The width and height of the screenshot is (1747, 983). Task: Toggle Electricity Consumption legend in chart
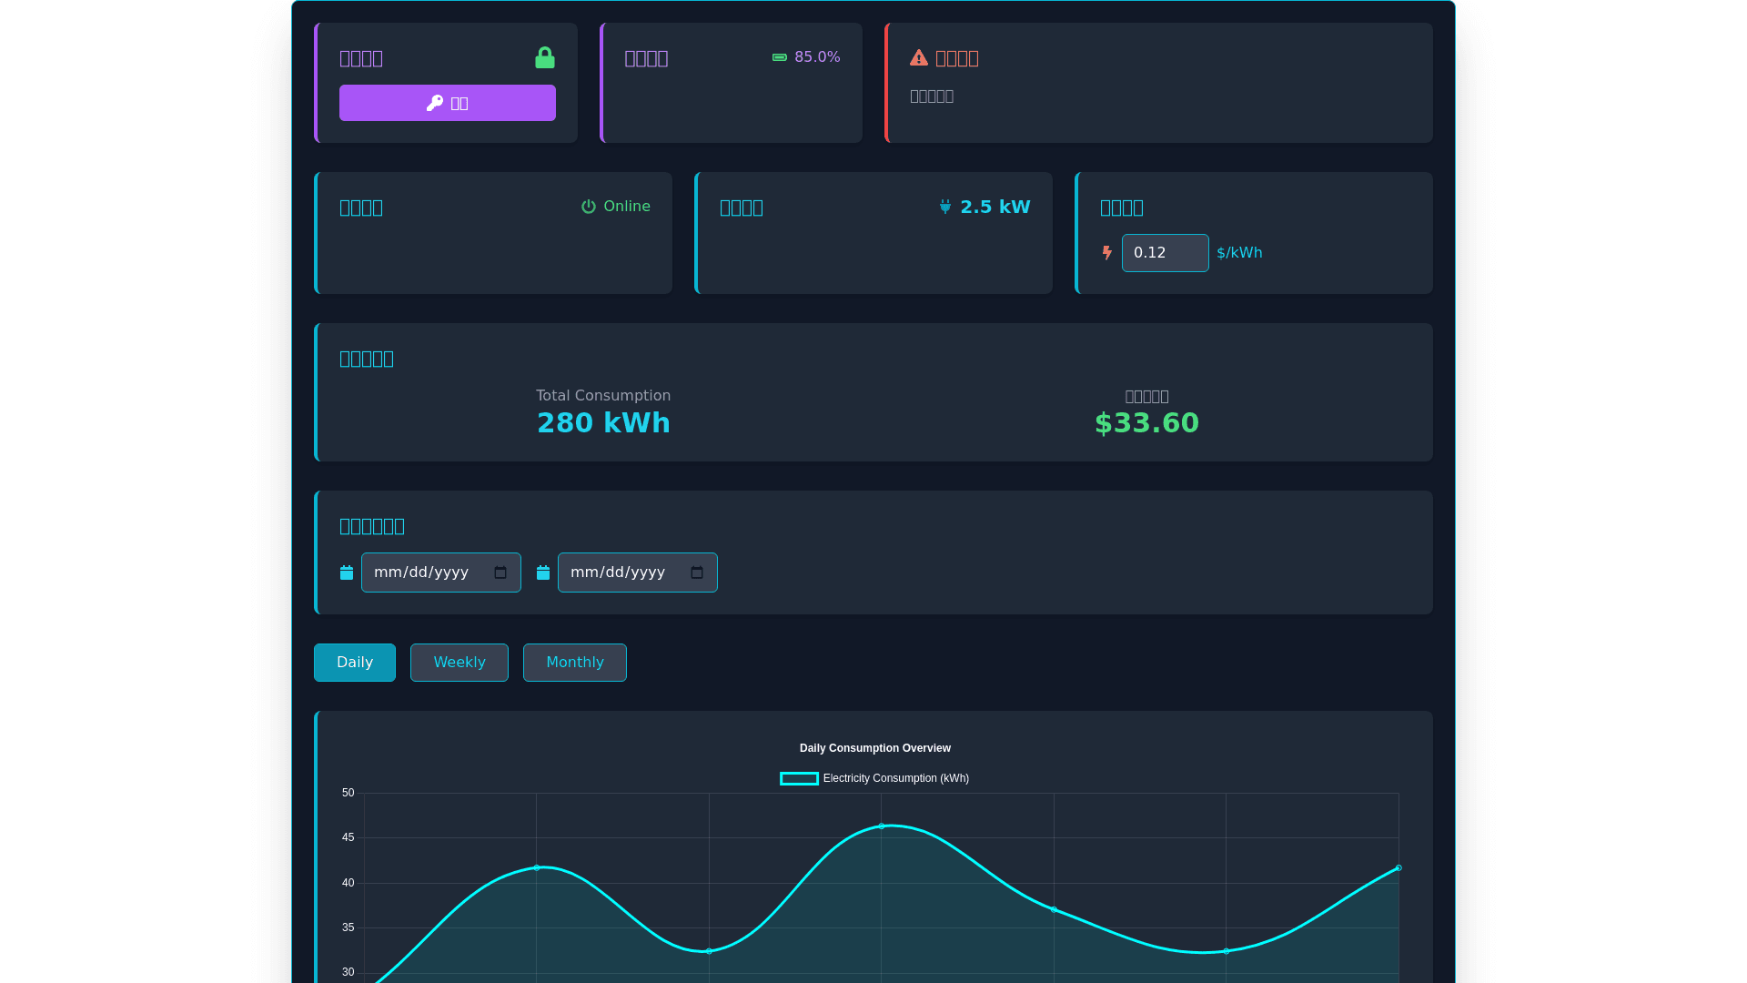tap(874, 778)
